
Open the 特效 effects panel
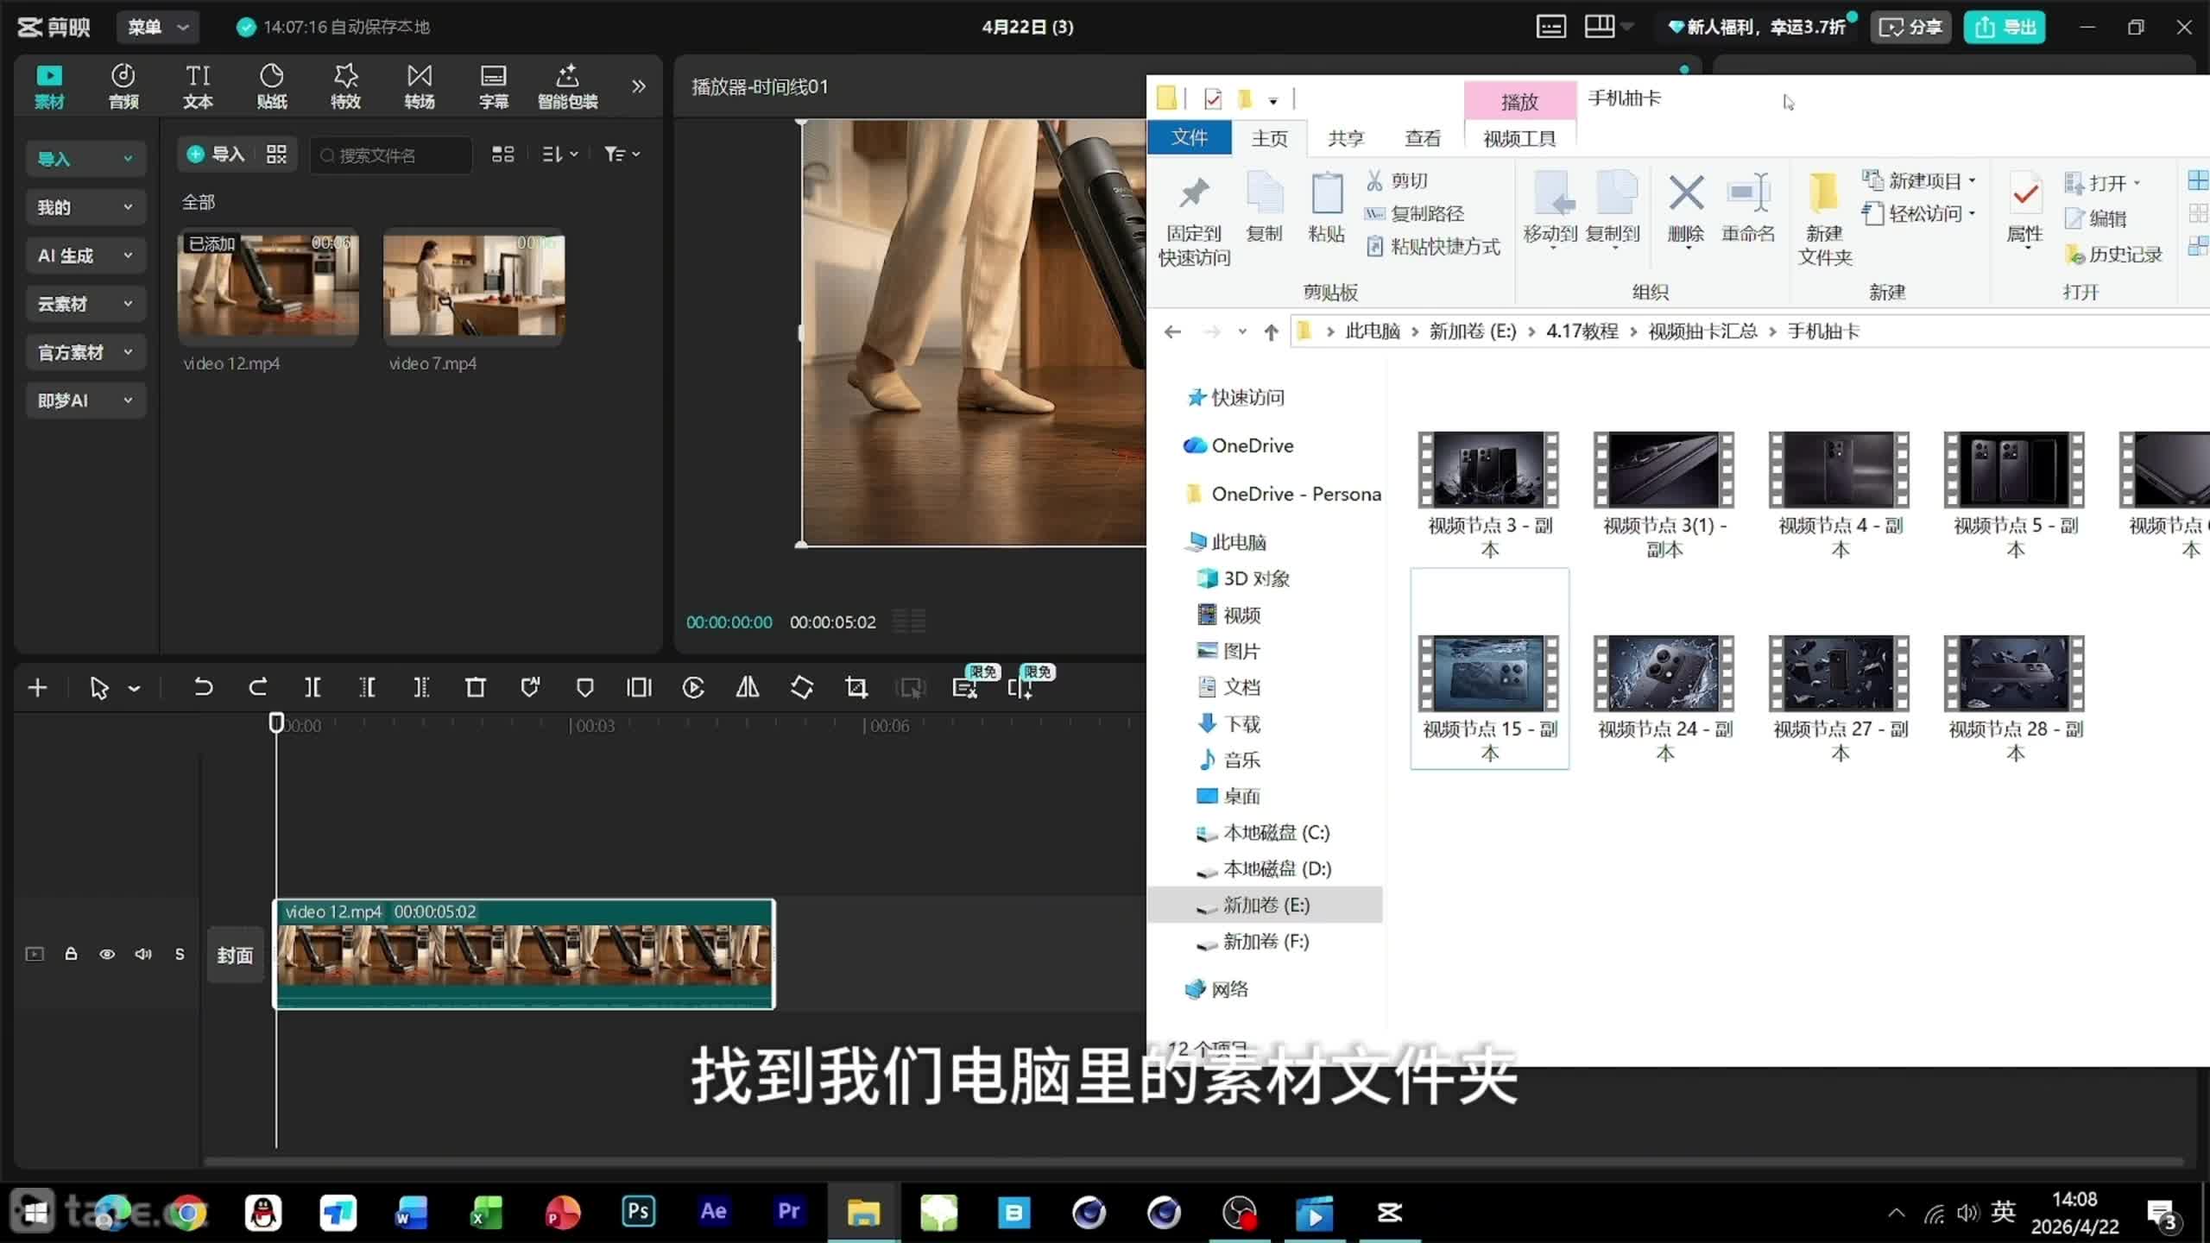(345, 86)
